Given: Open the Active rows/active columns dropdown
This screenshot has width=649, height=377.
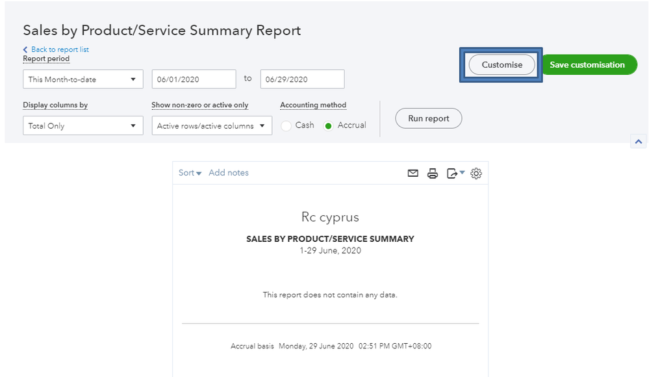Looking at the screenshot, I should (212, 125).
